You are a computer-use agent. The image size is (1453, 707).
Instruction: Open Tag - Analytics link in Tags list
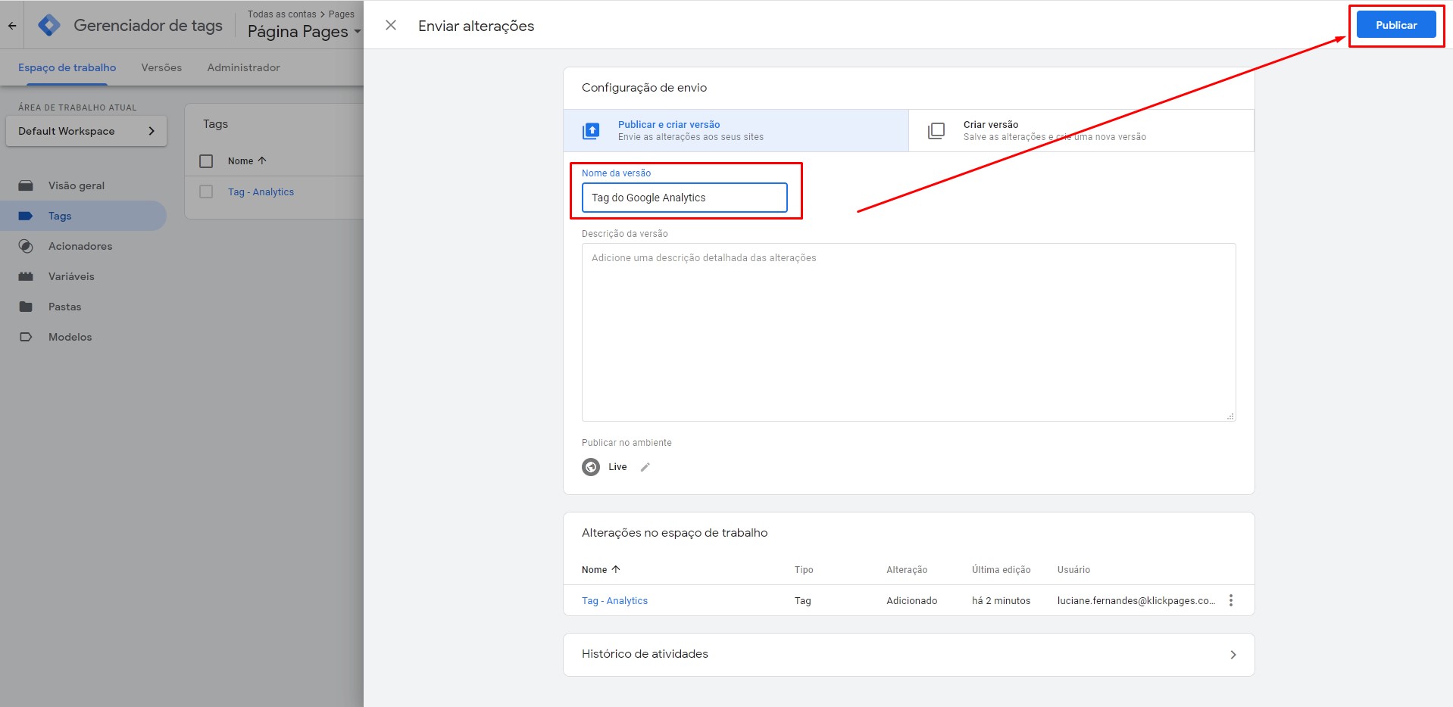(261, 192)
